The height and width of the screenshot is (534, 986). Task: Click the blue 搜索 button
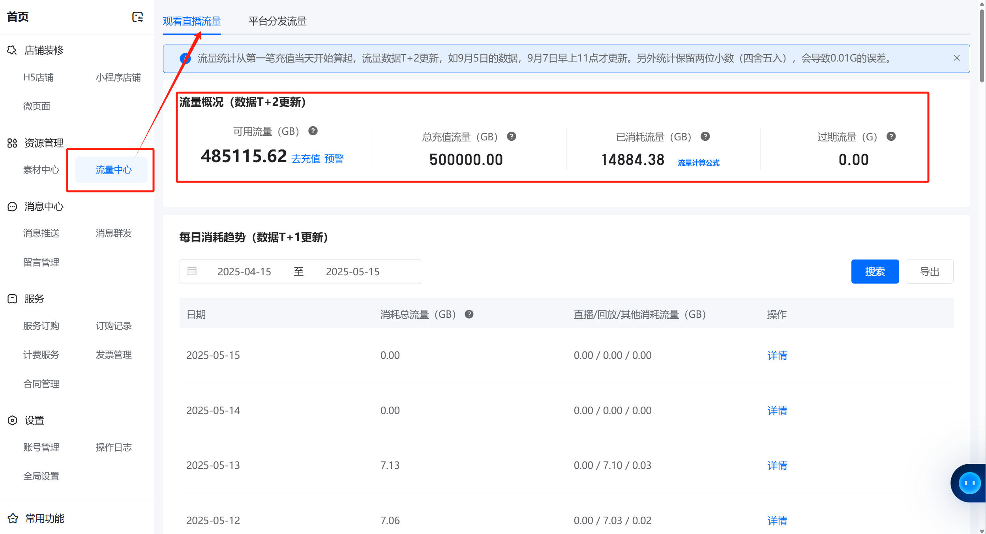(875, 271)
